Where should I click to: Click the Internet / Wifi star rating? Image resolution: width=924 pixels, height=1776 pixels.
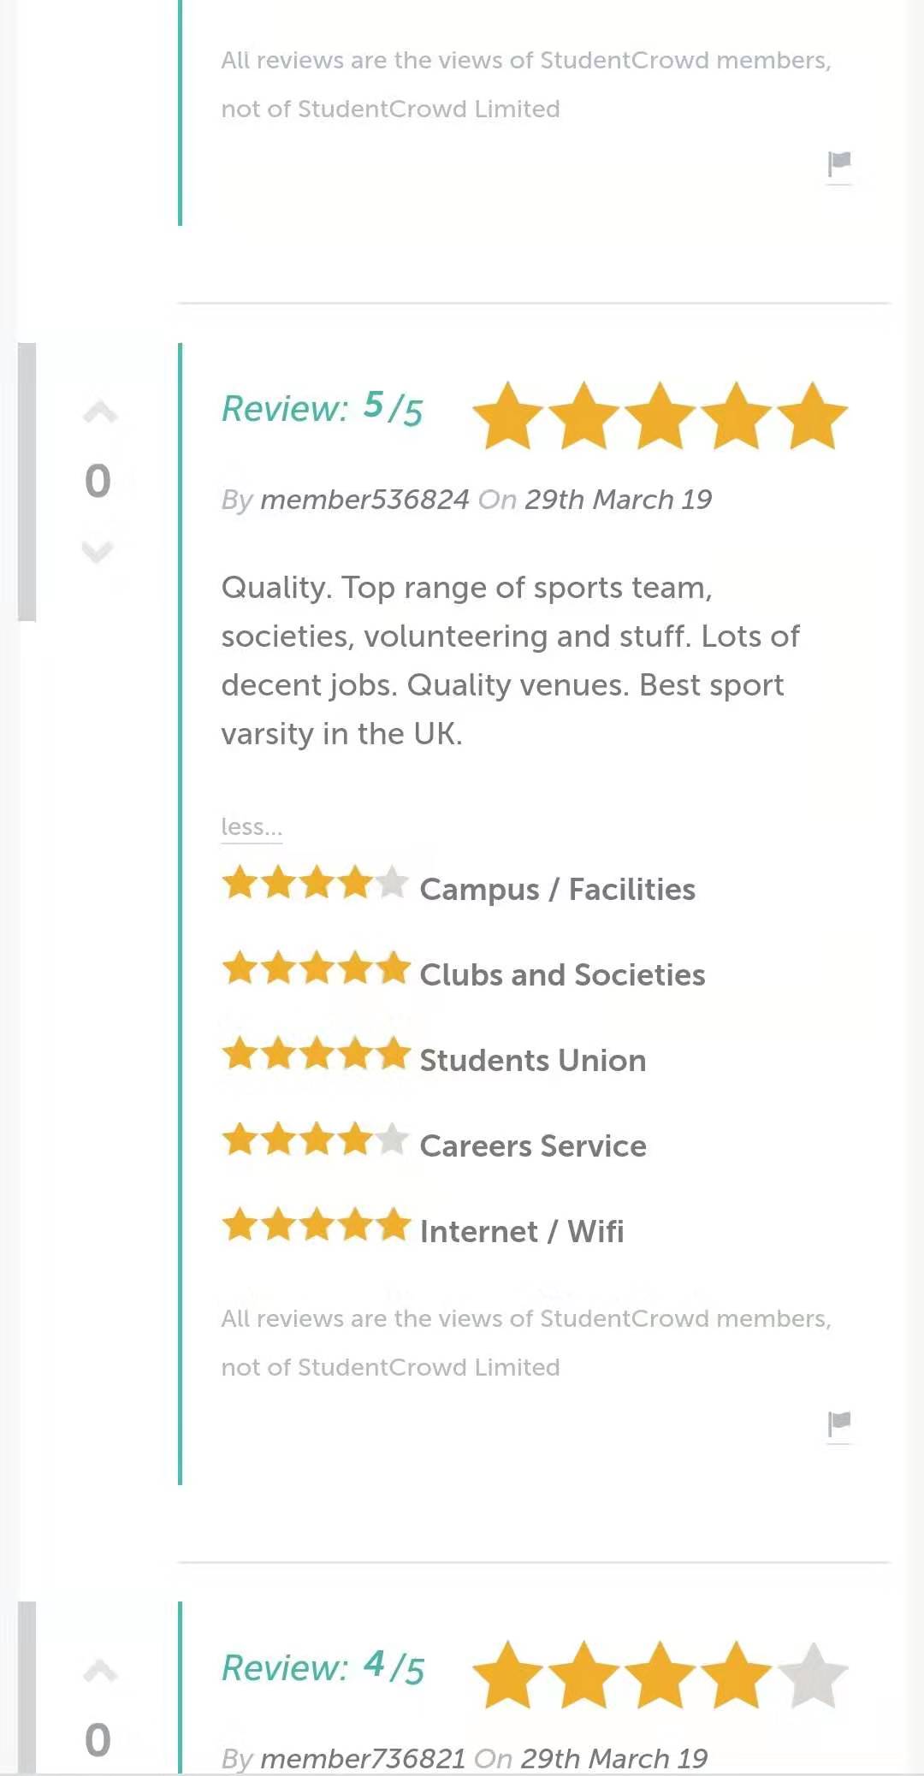point(315,1225)
